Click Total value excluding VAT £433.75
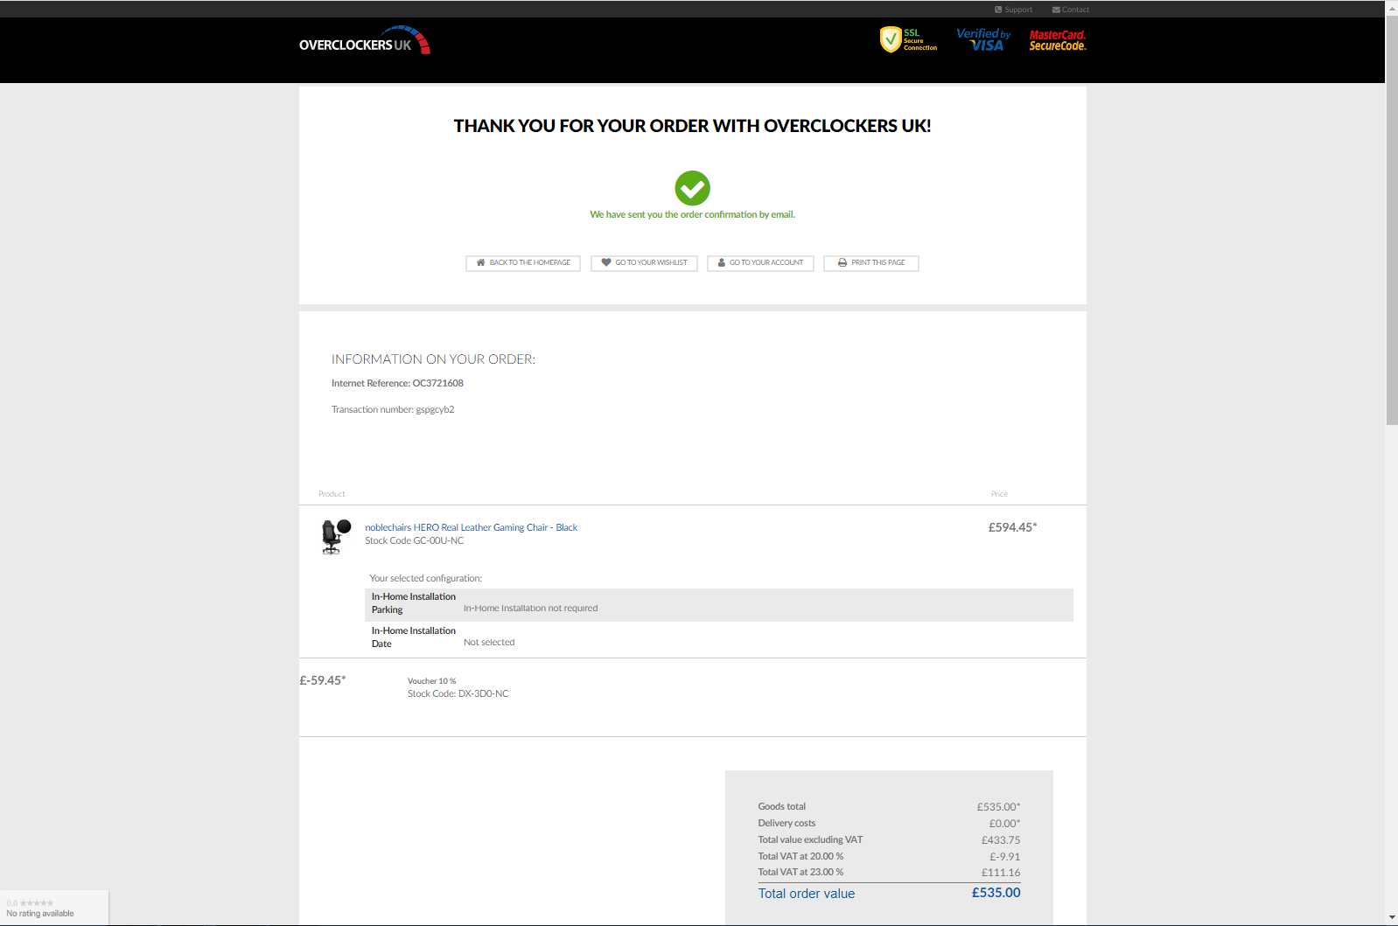This screenshot has height=926, width=1398. click(1001, 840)
